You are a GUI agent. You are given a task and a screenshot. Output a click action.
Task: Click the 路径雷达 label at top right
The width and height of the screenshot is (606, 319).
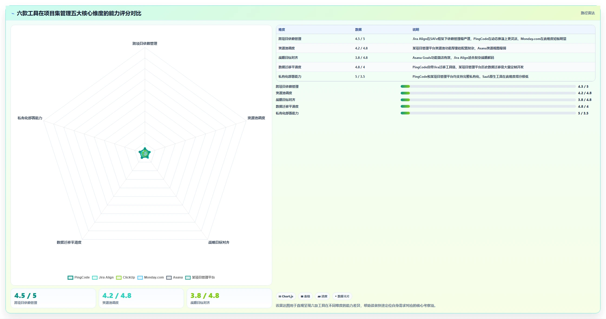[588, 13]
